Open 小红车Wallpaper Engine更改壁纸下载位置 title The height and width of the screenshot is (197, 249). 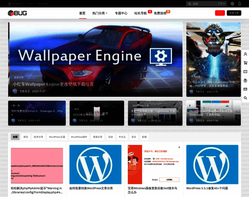click(53, 84)
